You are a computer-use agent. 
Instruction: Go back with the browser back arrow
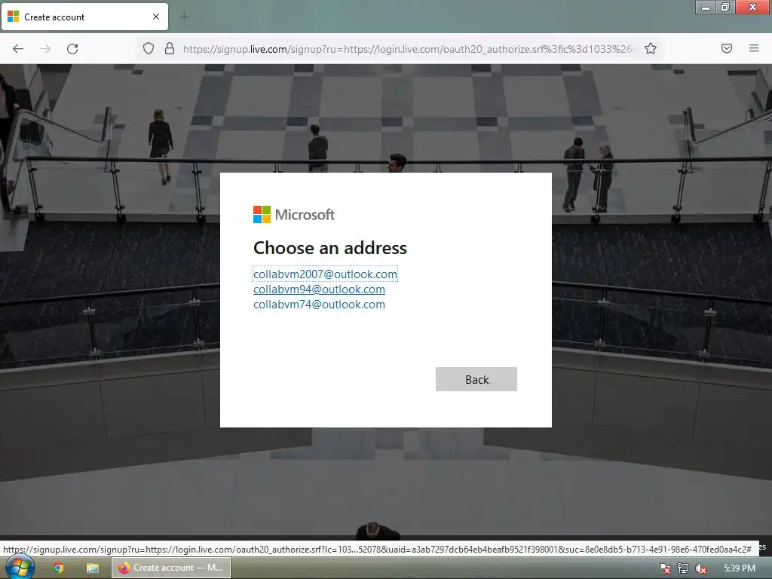tap(18, 49)
